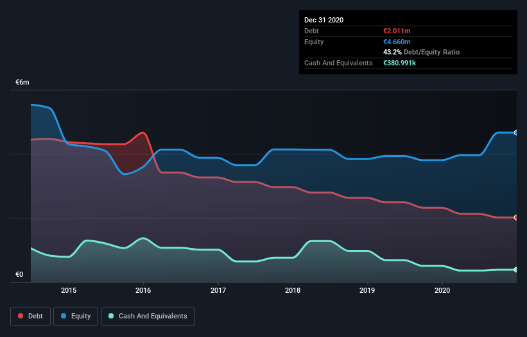
Task: Click the red Debt legend dot
Action: pyautogui.click(x=21, y=316)
